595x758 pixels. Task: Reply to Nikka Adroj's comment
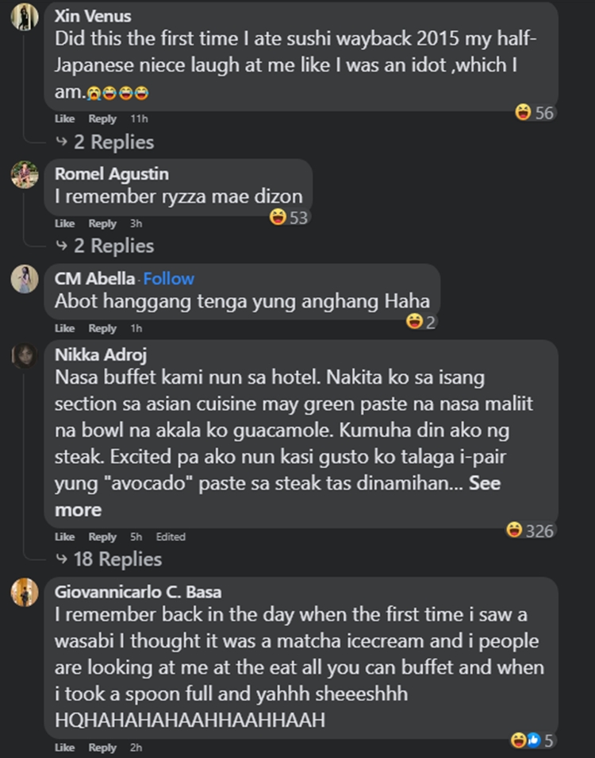tap(102, 537)
